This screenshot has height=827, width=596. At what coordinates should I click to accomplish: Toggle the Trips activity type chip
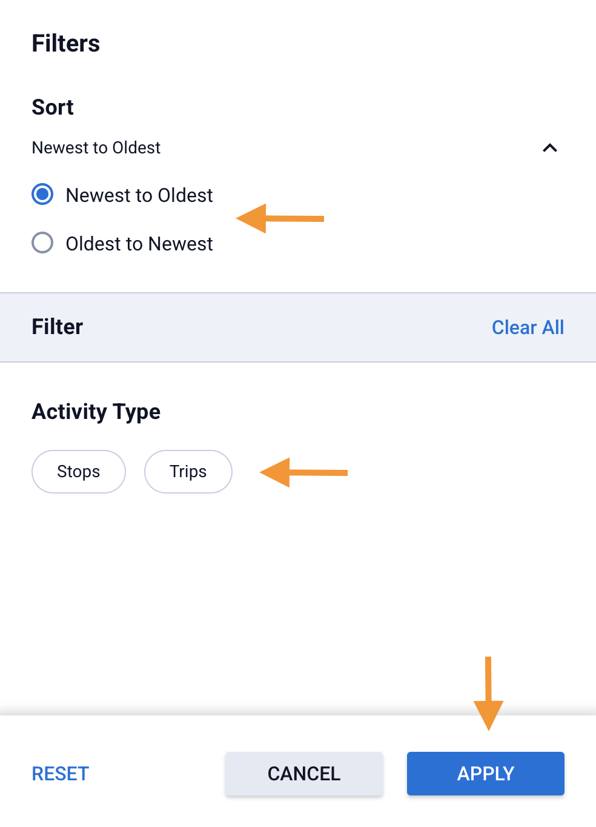click(188, 472)
